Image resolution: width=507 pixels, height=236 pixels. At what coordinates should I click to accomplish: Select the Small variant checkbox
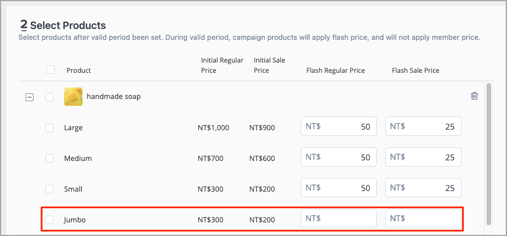tap(49, 189)
